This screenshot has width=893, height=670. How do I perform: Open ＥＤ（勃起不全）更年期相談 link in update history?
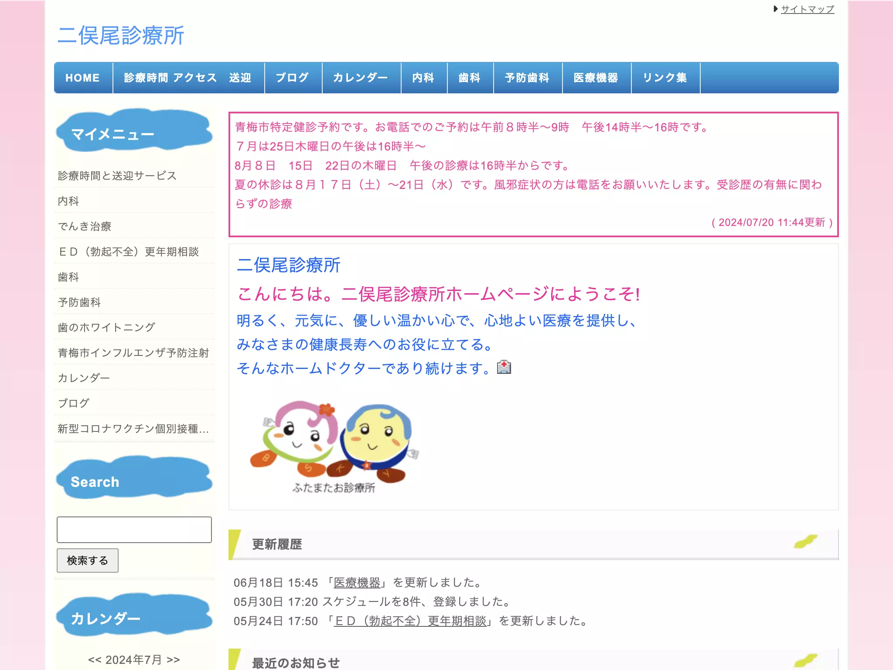click(x=410, y=621)
